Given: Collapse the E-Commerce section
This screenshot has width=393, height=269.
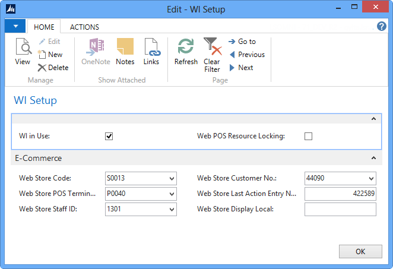Looking at the screenshot, I should [373, 158].
